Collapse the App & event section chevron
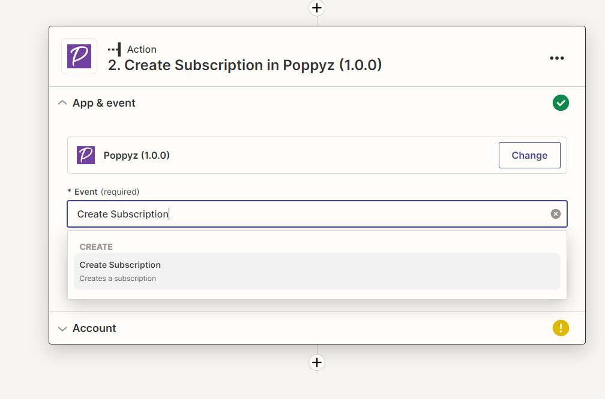Image resolution: width=605 pixels, height=399 pixels. coord(62,103)
